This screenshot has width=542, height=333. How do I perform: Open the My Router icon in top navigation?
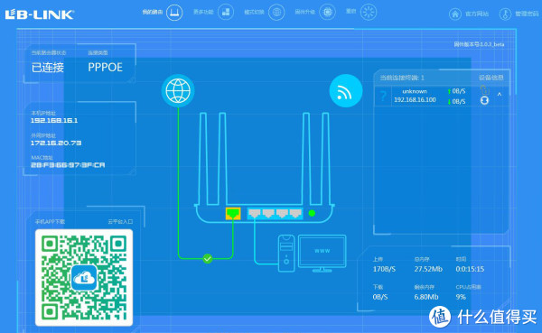click(174, 13)
